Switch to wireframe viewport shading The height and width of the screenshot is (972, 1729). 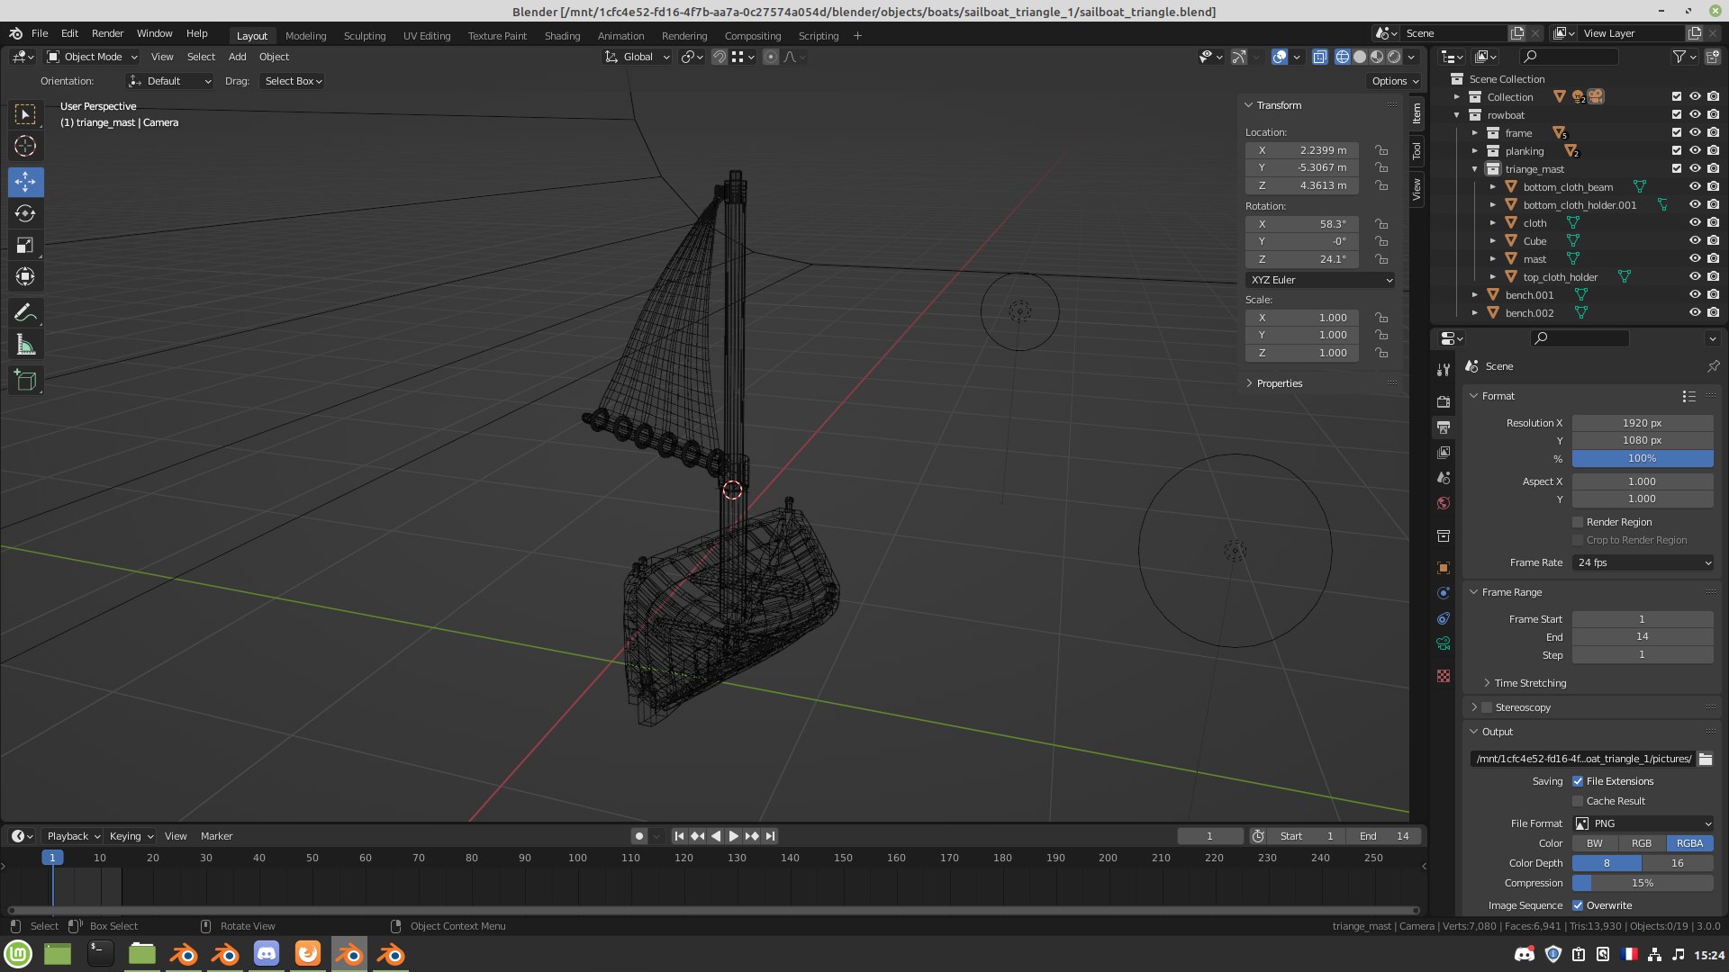[1343, 57]
